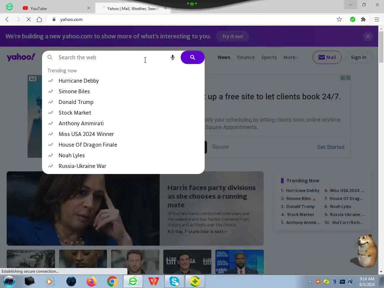Select Miss USA 2024 Winner suggestion
Image resolution: width=384 pixels, height=288 pixels.
[x=123, y=134]
